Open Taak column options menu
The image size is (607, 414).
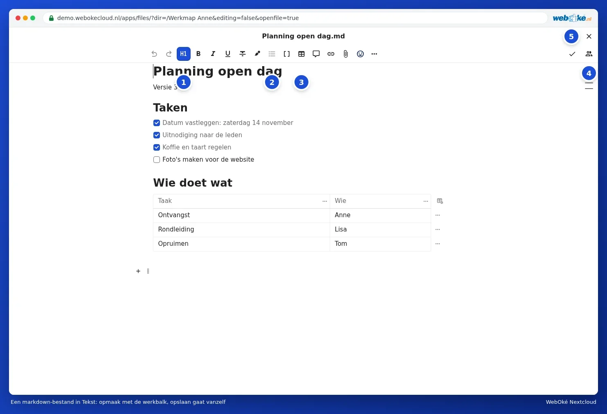click(x=325, y=201)
